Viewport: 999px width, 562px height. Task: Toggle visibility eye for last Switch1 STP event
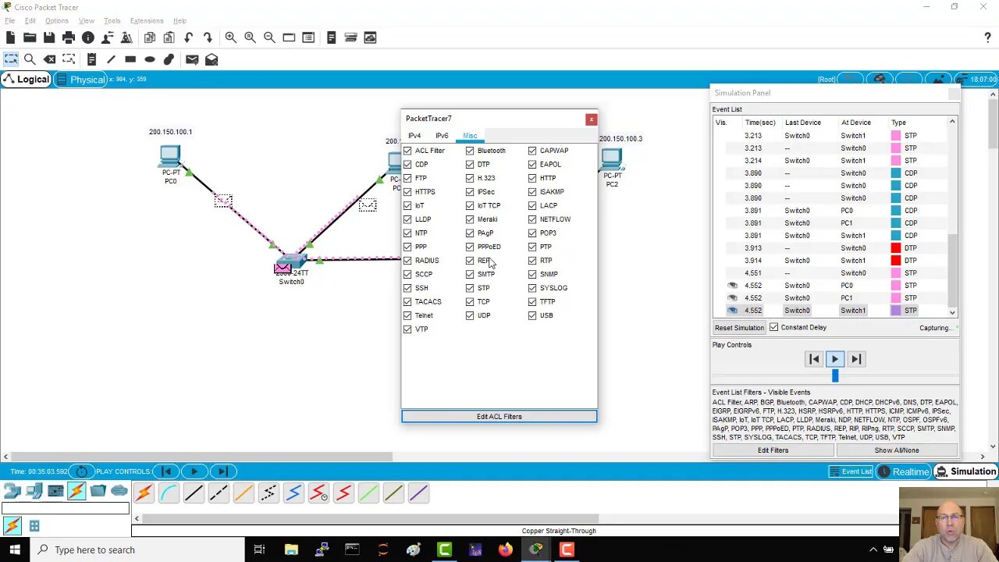[x=732, y=311]
